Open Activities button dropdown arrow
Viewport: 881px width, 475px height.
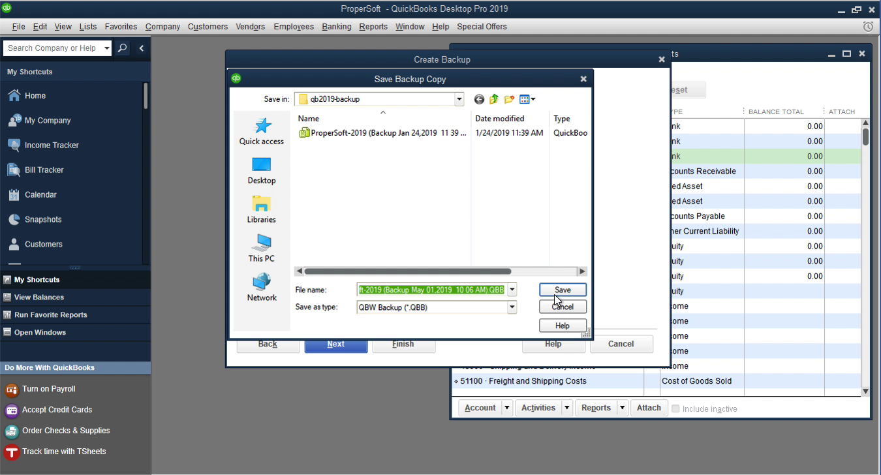click(566, 408)
